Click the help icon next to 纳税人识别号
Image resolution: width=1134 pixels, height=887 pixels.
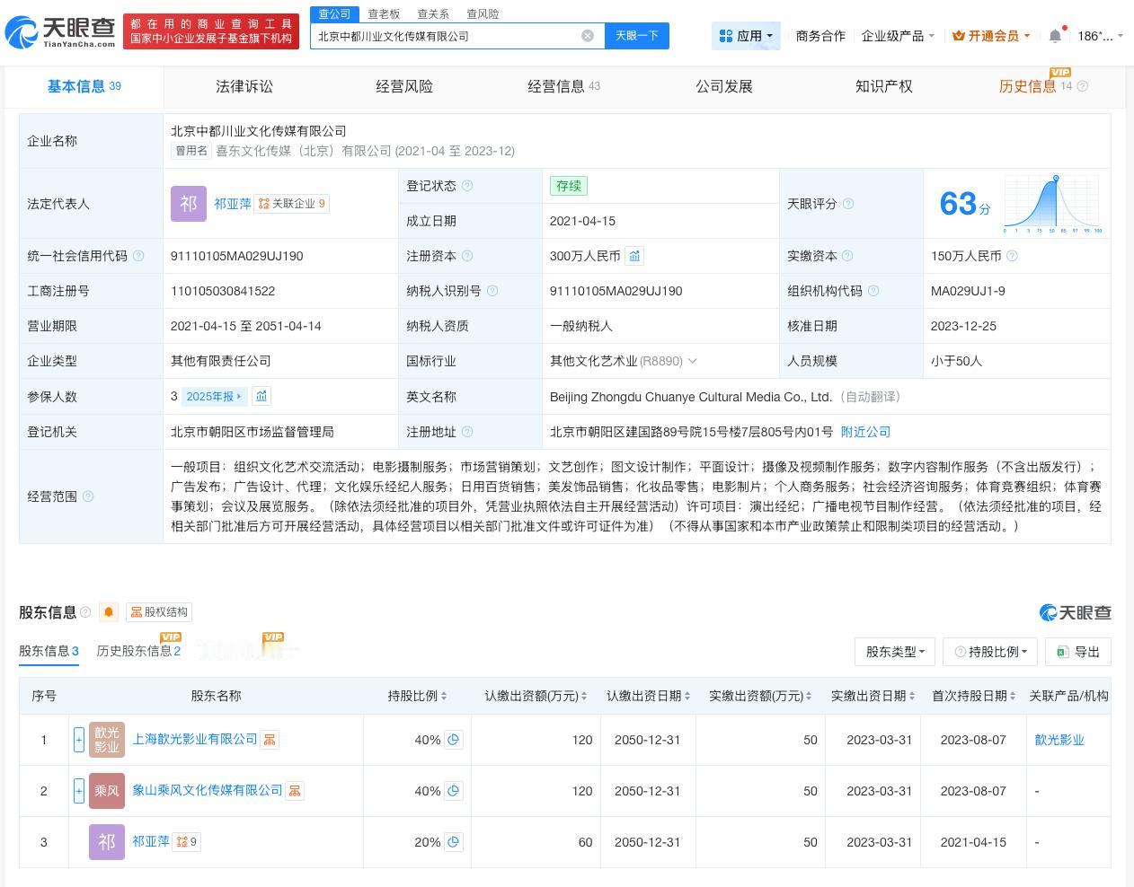pyautogui.click(x=492, y=291)
